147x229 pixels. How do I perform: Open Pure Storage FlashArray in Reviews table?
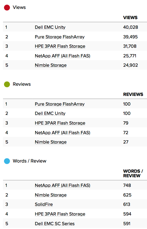[60, 104]
